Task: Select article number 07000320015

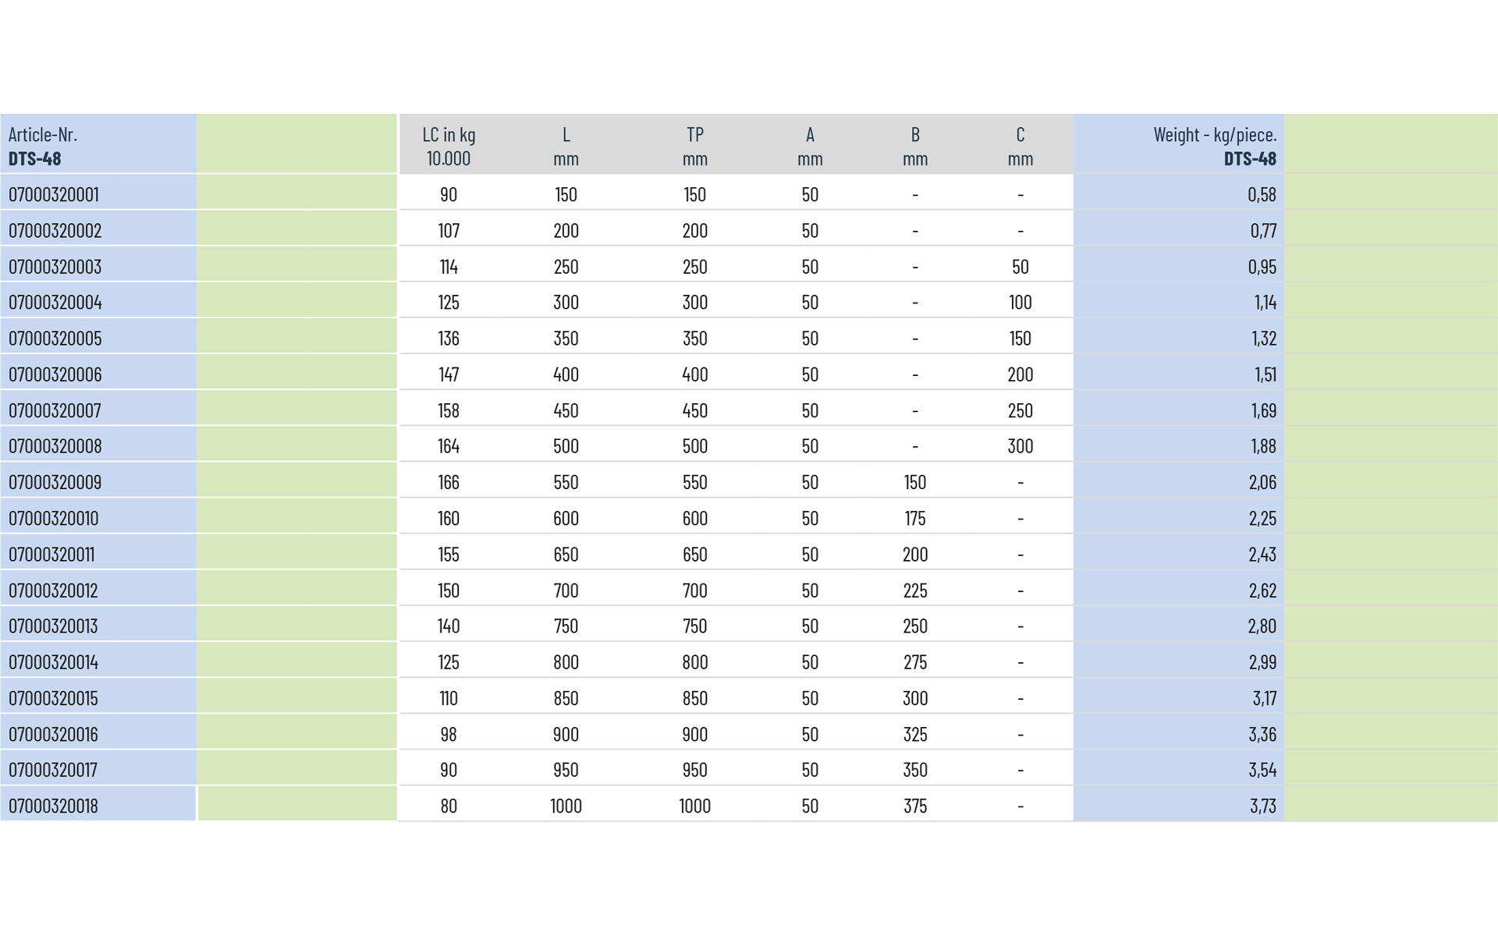Action: (54, 698)
